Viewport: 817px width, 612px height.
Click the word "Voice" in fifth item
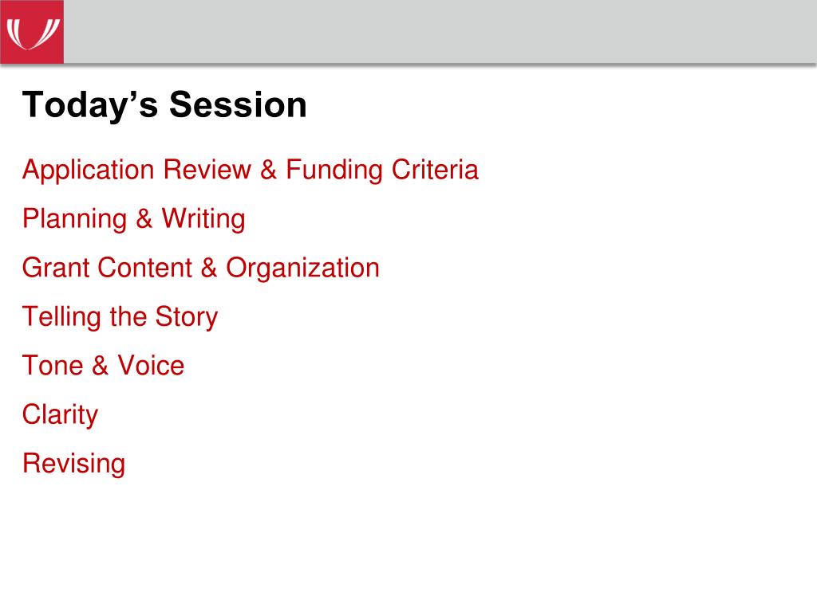tap(151, 365)
